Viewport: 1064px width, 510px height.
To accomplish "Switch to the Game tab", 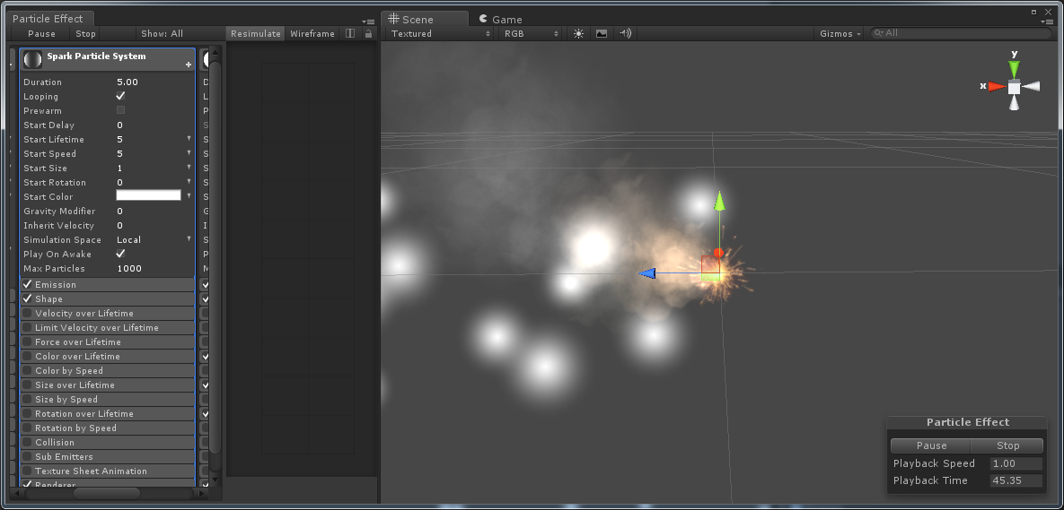I will pyautogui.click(x=501, y=20).
